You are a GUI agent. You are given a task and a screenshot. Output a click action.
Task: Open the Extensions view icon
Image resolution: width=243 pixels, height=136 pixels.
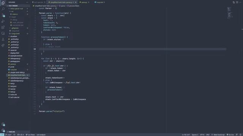(3, 27)
